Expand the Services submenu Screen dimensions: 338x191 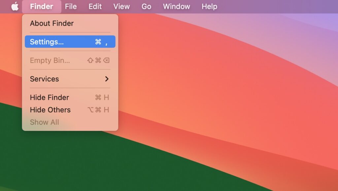[x=70, y=79]
